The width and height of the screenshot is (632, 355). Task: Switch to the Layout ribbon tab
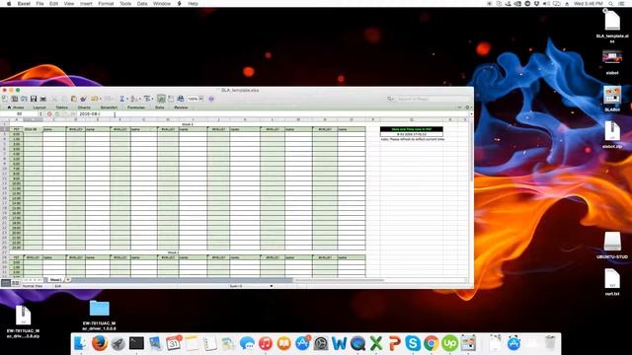(39, 107)
